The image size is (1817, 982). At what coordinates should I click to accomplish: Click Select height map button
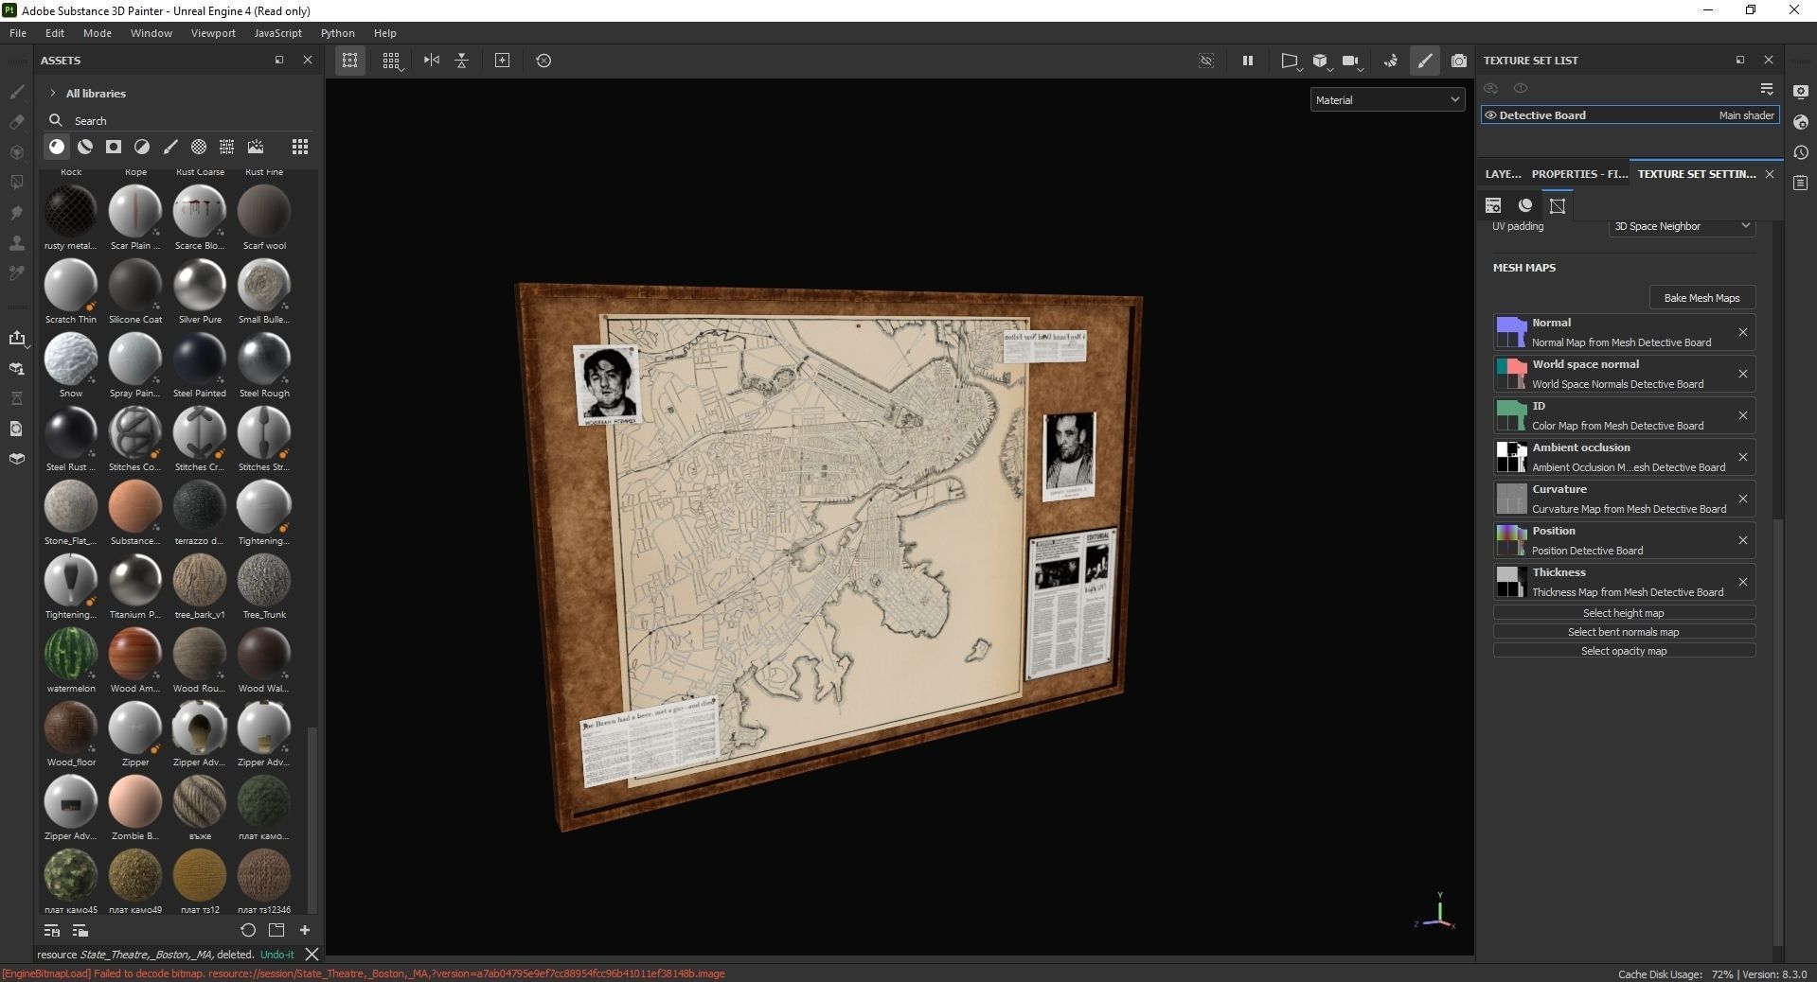click(1624, 613)
